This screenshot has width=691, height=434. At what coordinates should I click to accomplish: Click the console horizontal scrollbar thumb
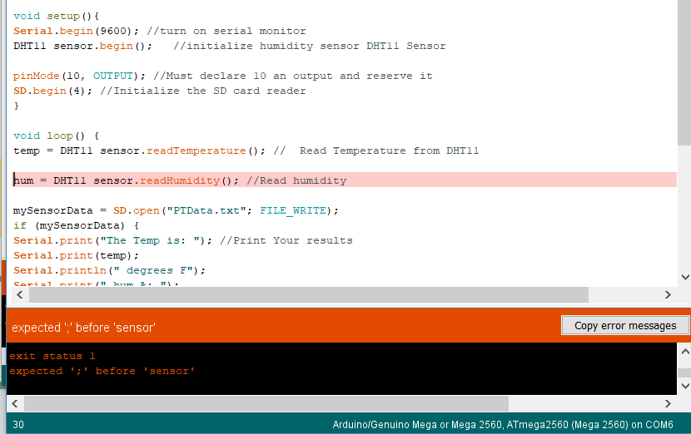266,403
